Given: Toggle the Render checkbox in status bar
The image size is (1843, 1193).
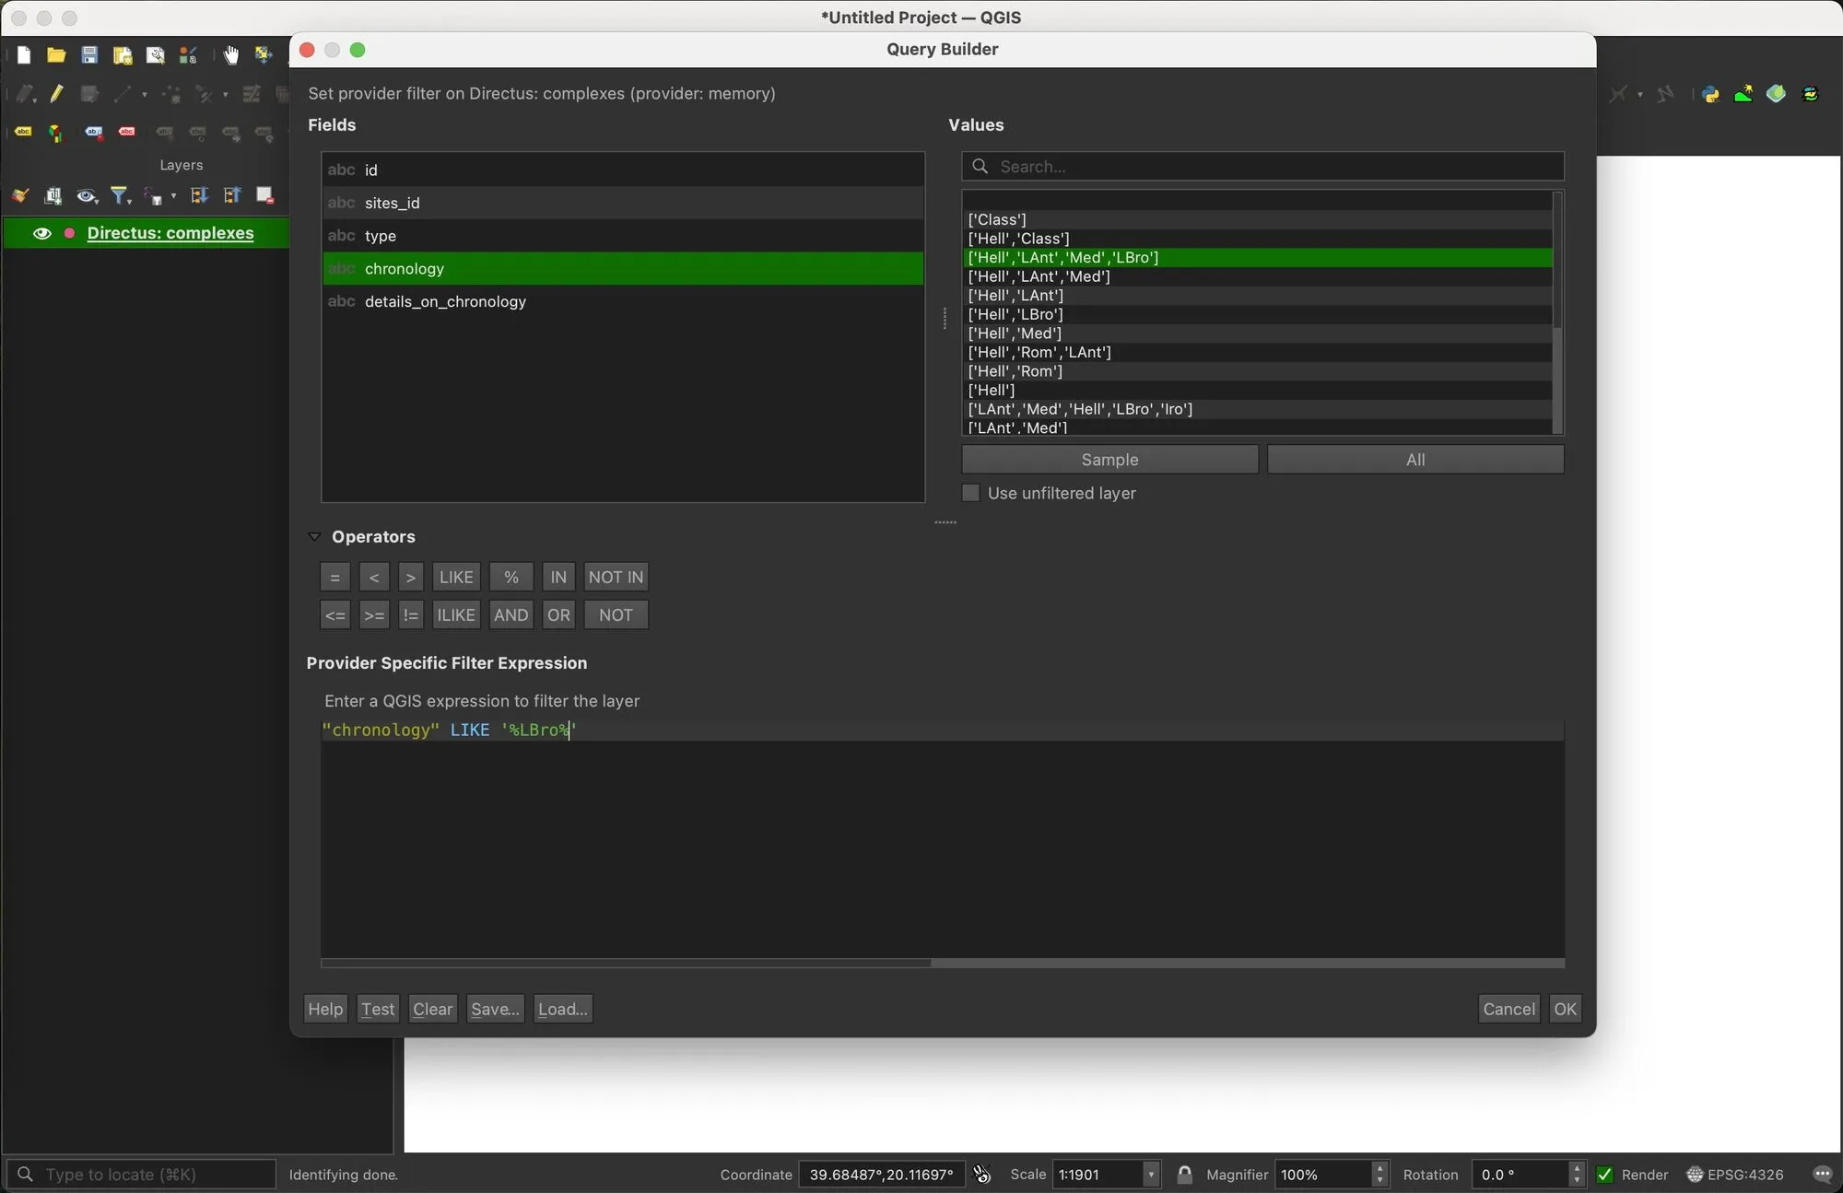Looking at the screenshot, I should [1605, 1175].
